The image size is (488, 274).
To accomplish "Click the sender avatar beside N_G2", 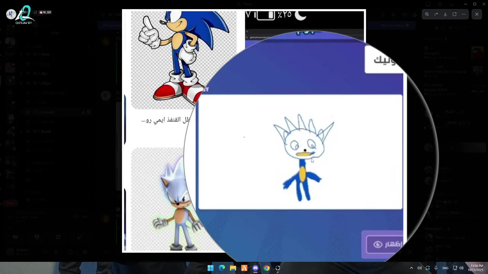I will 11,14.
